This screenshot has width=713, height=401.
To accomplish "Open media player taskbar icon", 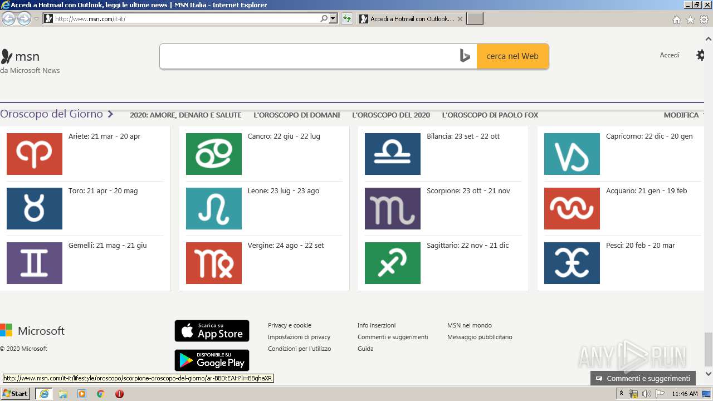I will pyautogui.click(x=82, y=394).
